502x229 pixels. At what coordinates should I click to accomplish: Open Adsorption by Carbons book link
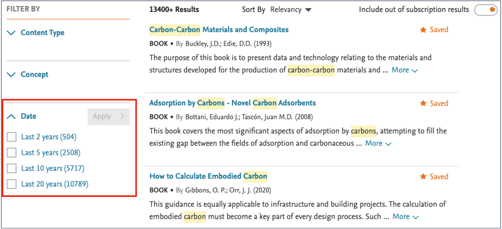(x=232, y=103)
